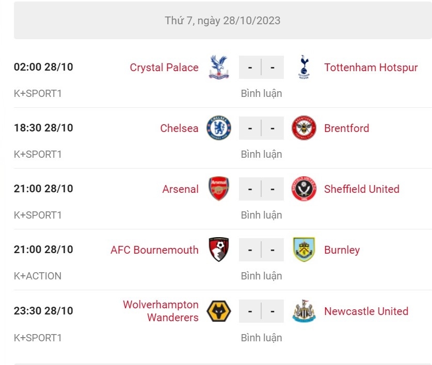The width and height of the screenshot is (432, 365).
Task: Click the Arsenal vs Sheffield United score box
Action: [x=261, y=189]
